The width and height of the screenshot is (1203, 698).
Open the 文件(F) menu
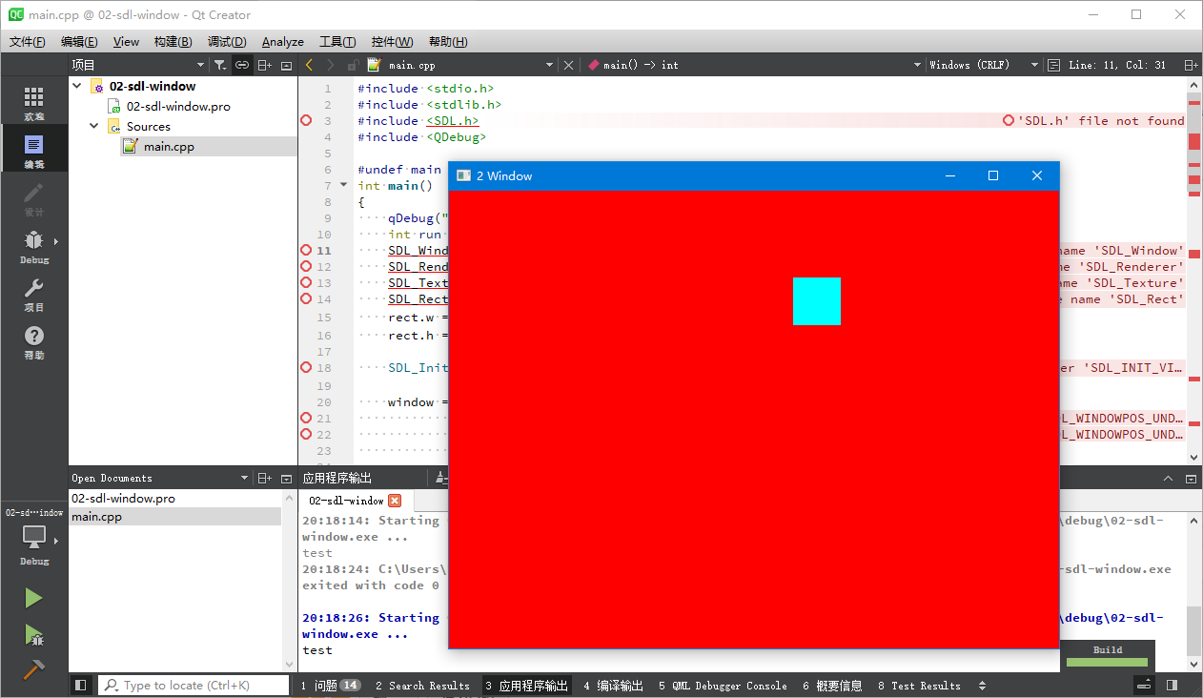pos(28,42)
